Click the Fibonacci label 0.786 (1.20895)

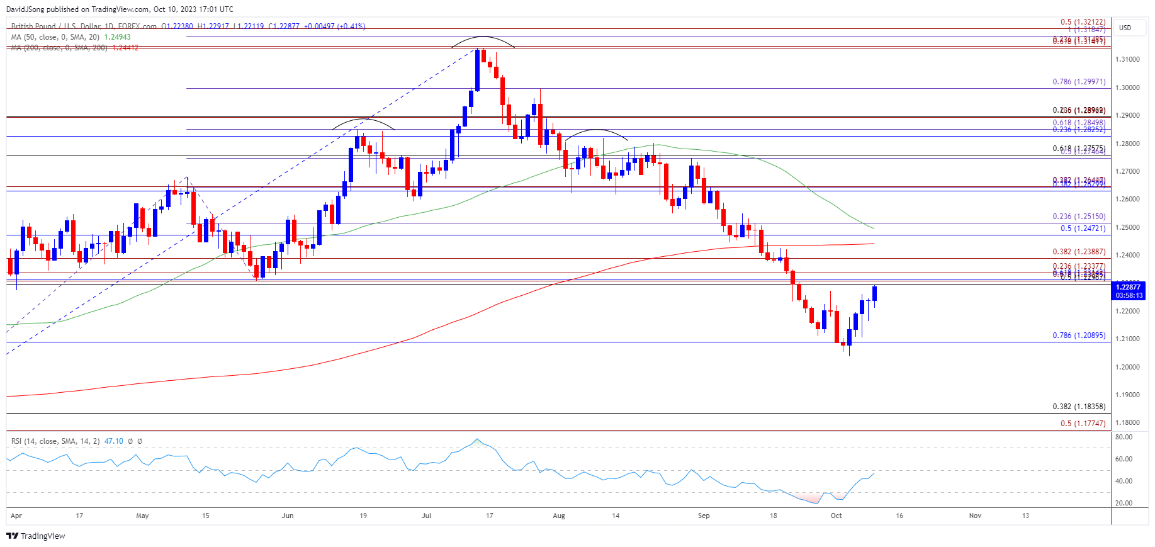pyautogui.click(x=1079, y=336)
